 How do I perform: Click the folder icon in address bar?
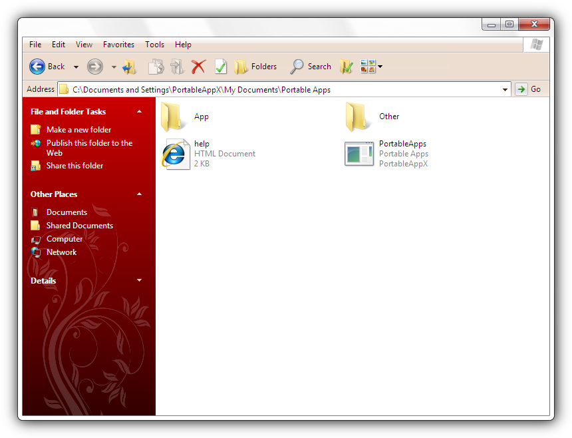(64, 89)
